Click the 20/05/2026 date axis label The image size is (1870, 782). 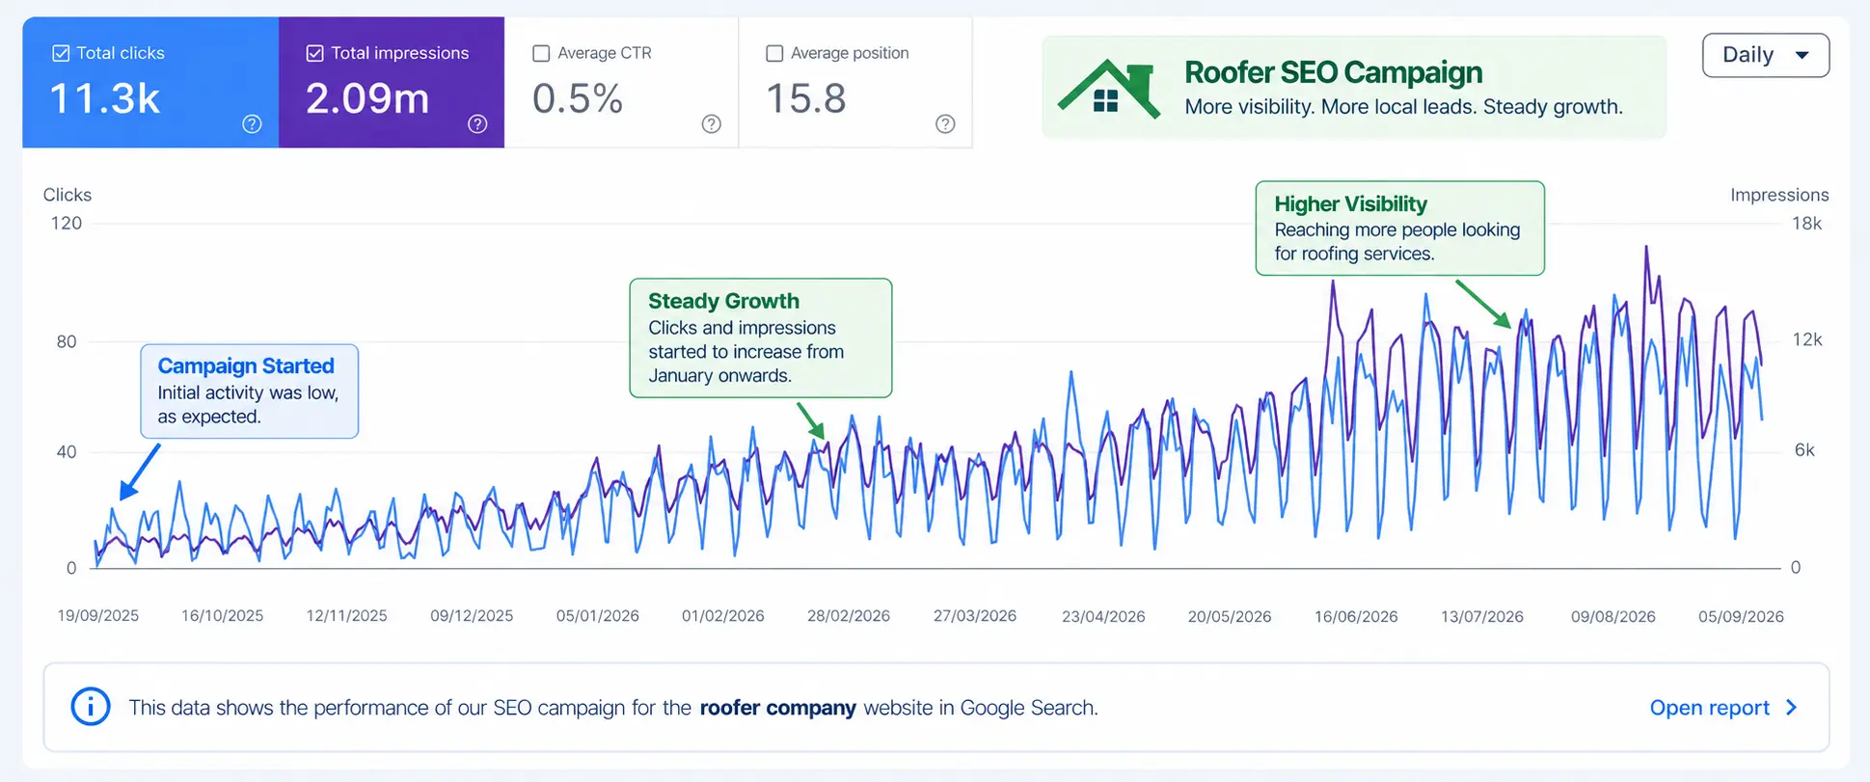point(1230,616)
